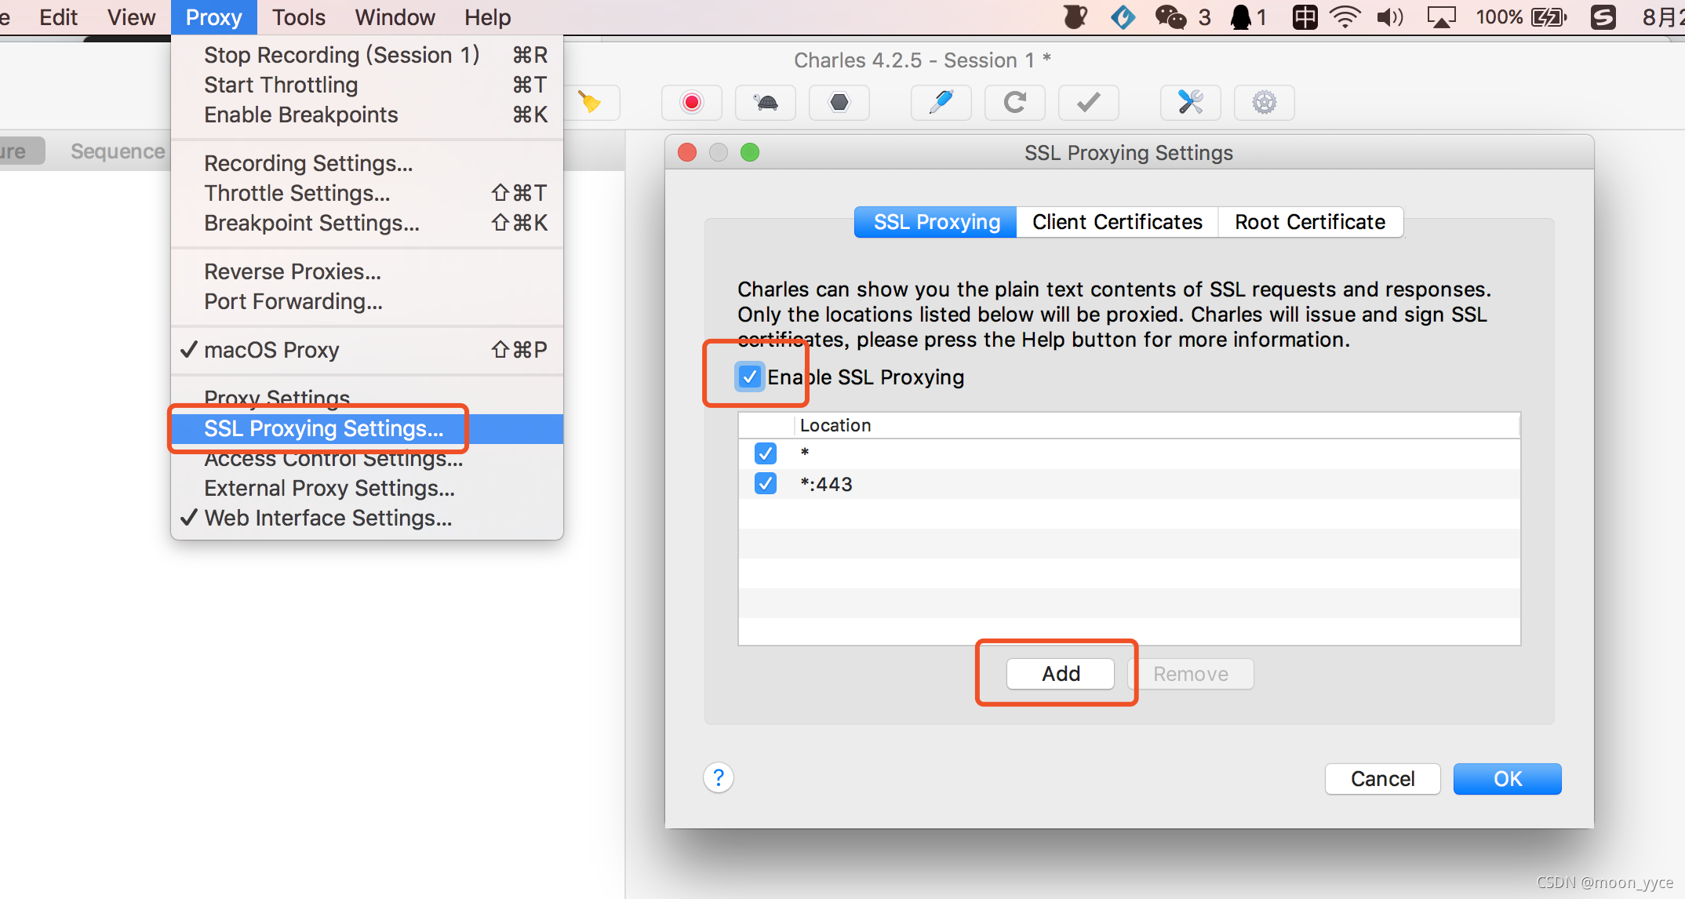Click the hexagon breakpoints toolbar icon
This screenshot has height=899, width=1685.
click(839, 102)
